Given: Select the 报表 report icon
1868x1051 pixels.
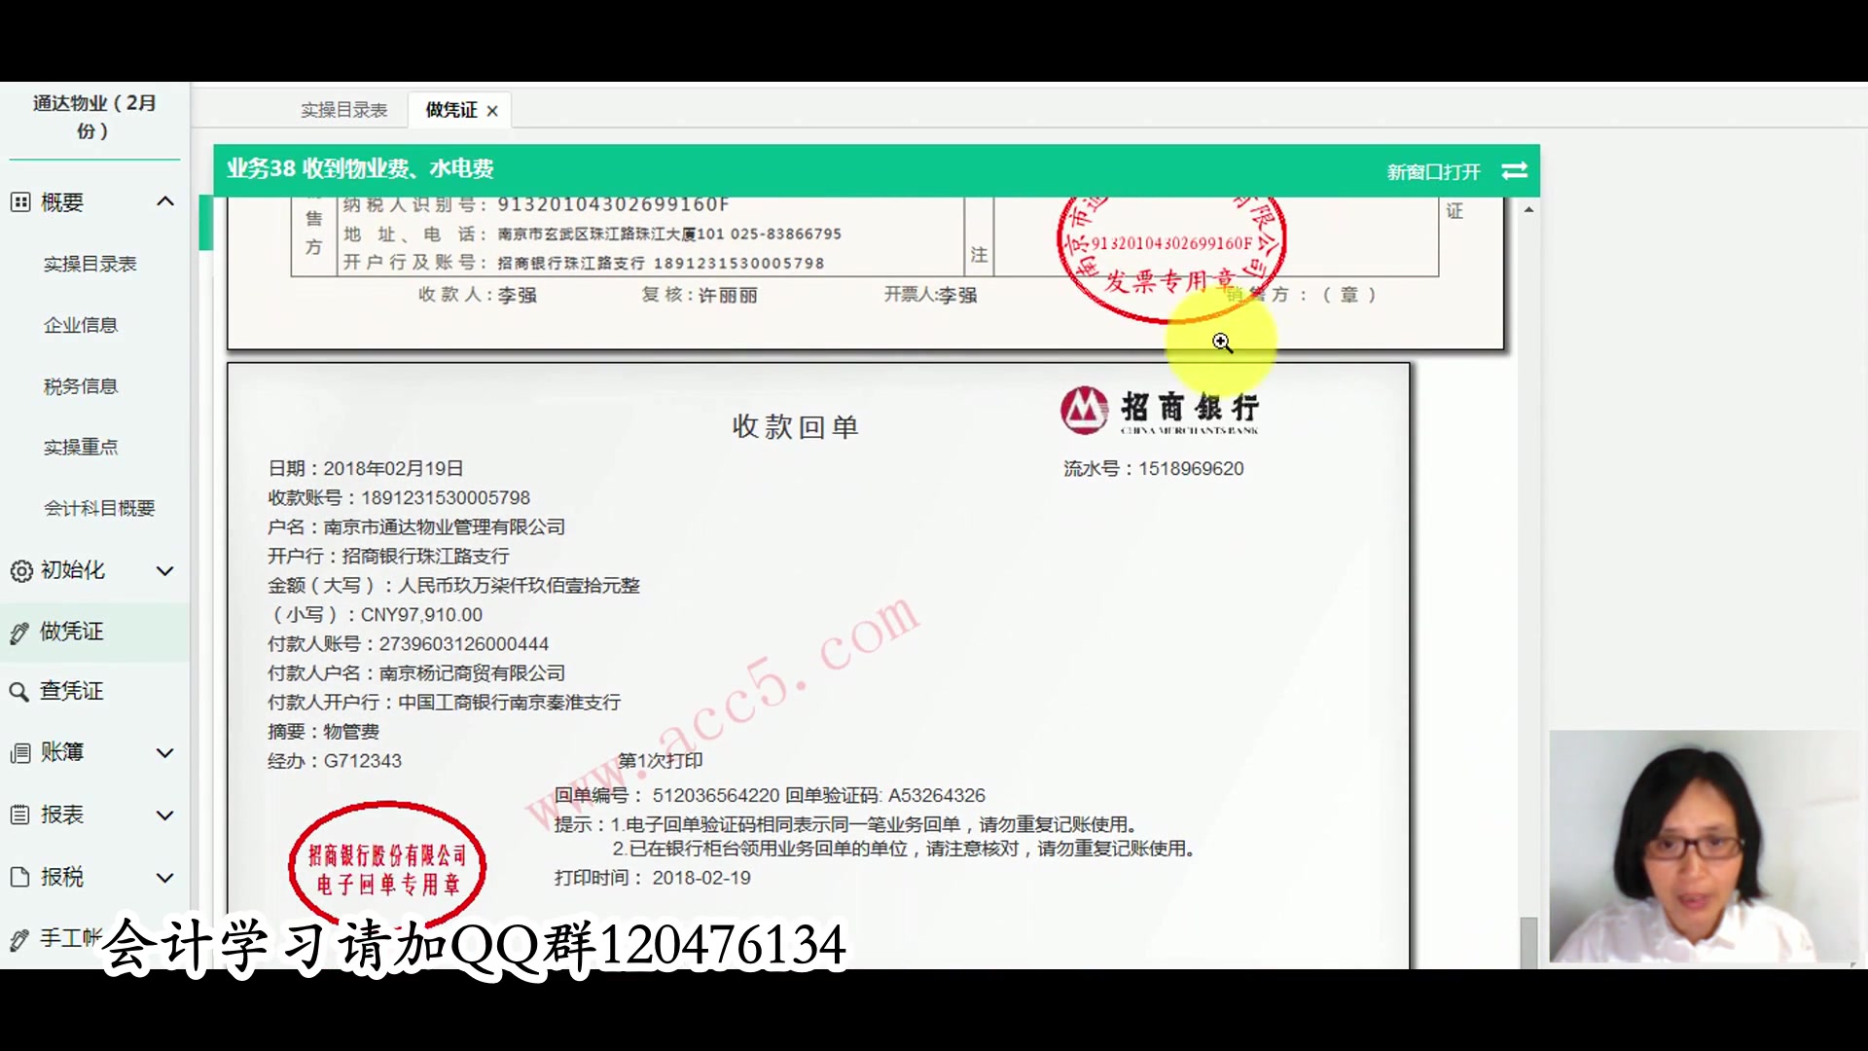Looking at the screenshot, I should pos(20,815).
